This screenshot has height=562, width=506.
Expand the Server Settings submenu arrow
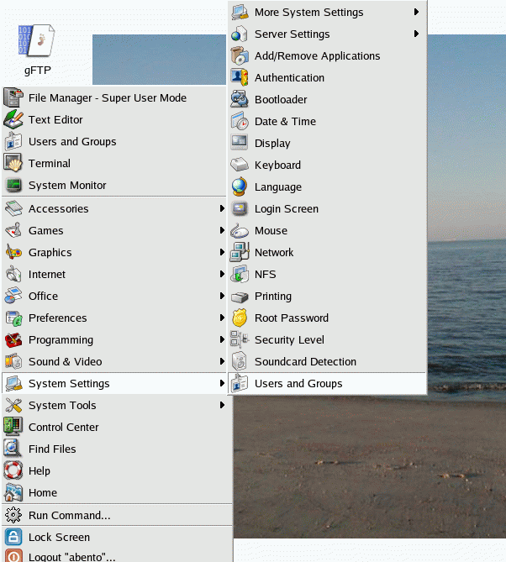pos(416,34)
